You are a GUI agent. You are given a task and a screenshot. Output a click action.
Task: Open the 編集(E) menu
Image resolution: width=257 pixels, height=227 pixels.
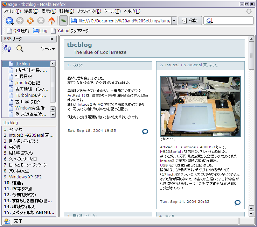pyautogui.click(x=31, y=11)
